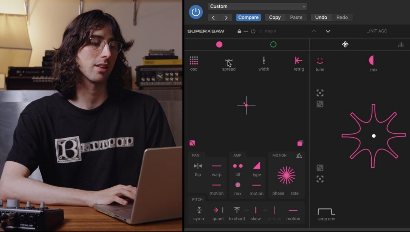Image resolution: width=410 pixels, height=232 pixels.
Task: Click the pink dice randomize icon
Action: pyautogui.click(x=192, y=143)
